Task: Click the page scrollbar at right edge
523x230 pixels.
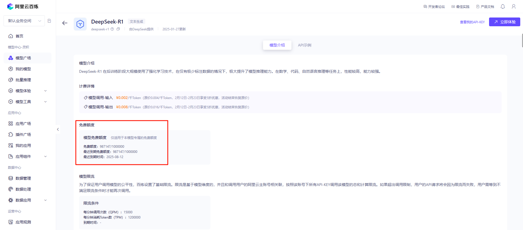Action: point(522,41)
